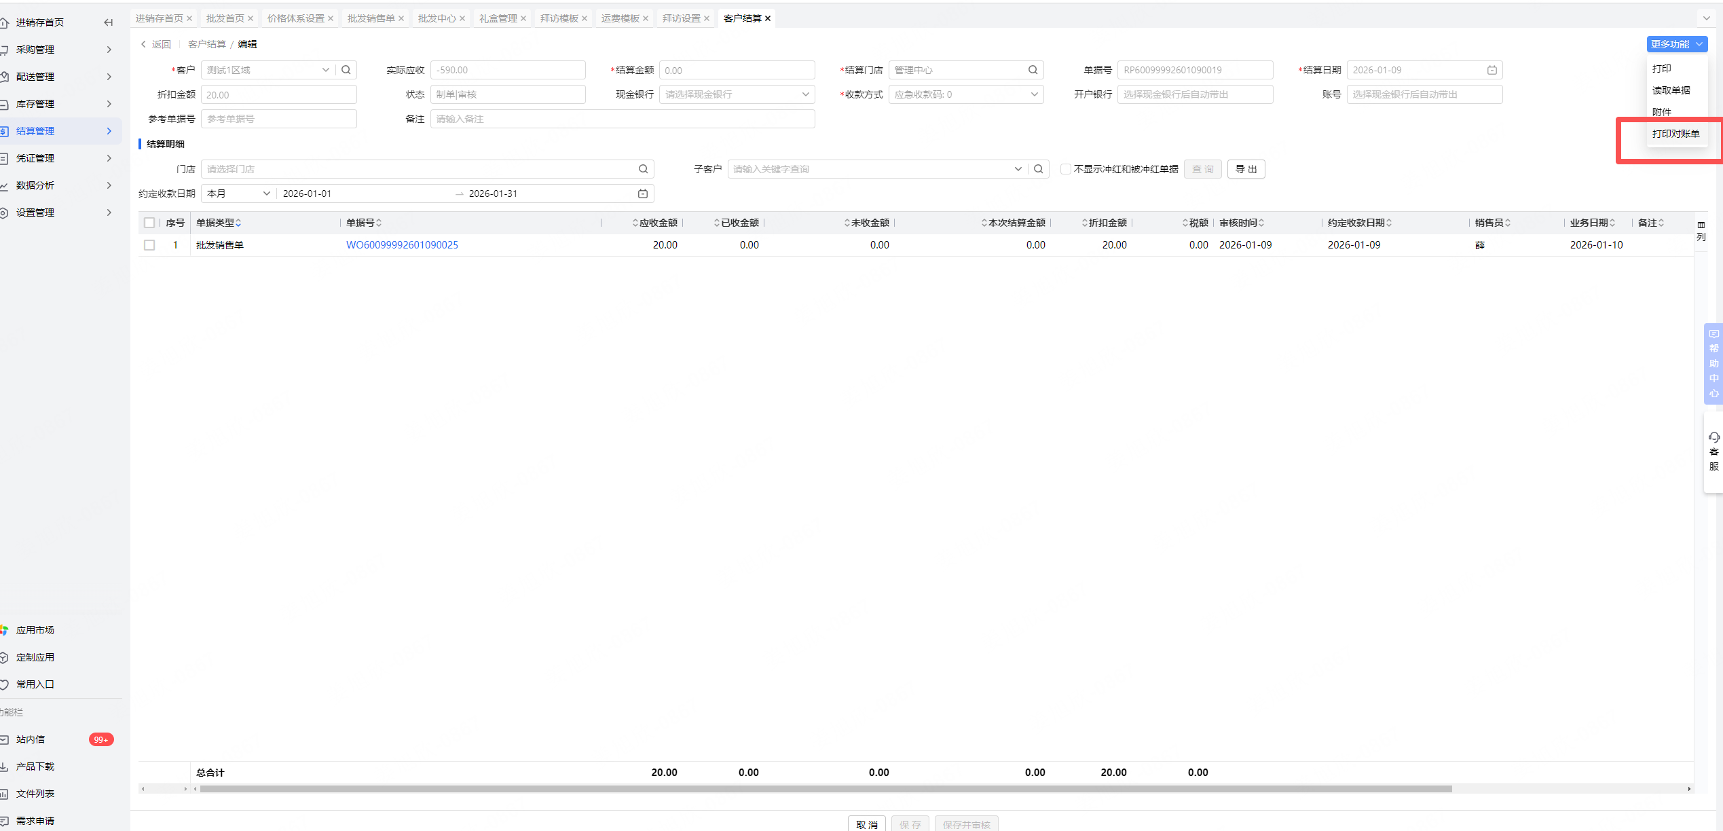Close the 批发销售单 tab
Image resolution: width=1723 pixels, height=831 pixels.
click(x=401, y=18)
